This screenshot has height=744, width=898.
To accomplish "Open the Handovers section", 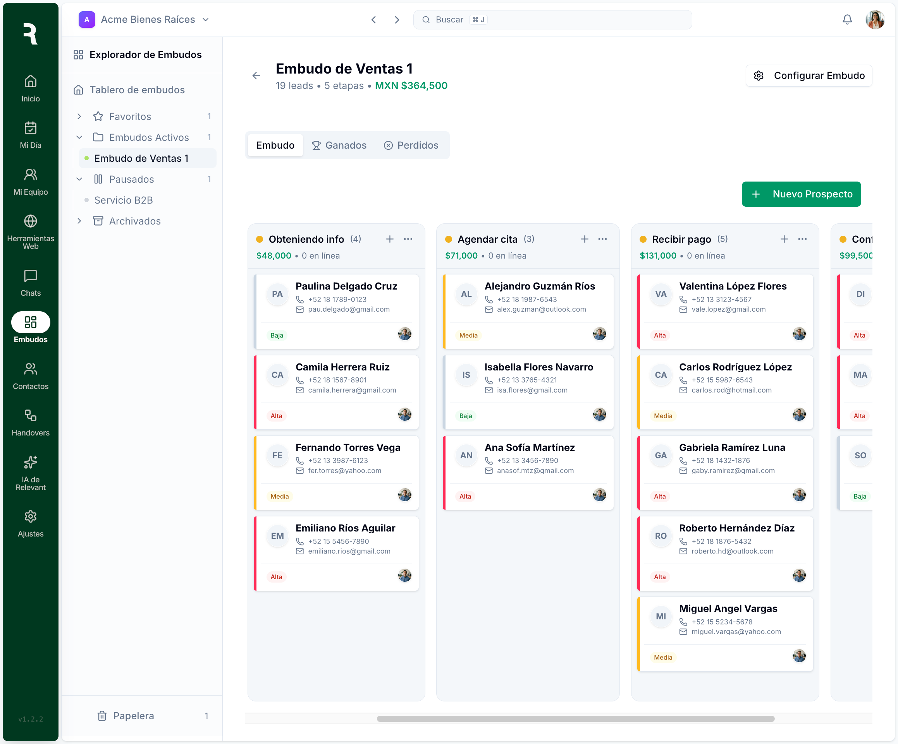I will (x=30, y=422).
